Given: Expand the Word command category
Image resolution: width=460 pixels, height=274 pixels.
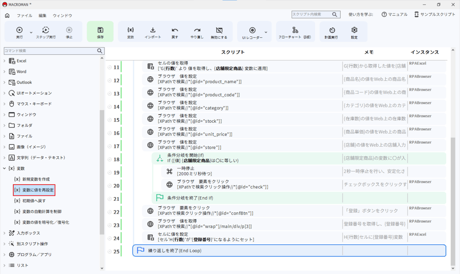Looking at the screenshot, I should coord(5,72).
